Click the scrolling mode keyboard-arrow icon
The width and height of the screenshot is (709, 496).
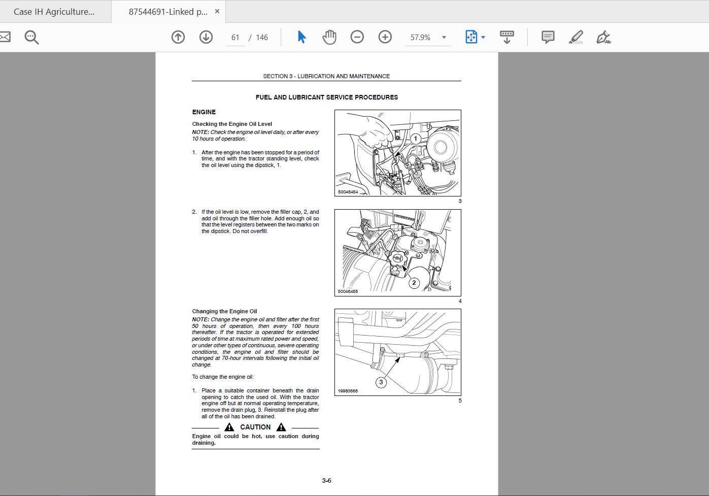tap(507, 37)
